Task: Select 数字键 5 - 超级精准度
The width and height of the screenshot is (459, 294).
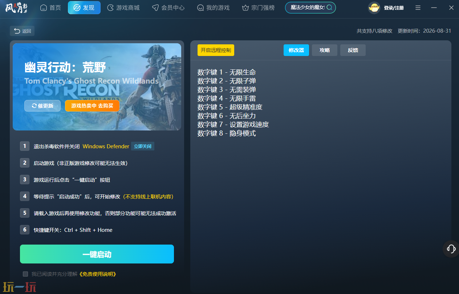Action: tap(230, 107)
